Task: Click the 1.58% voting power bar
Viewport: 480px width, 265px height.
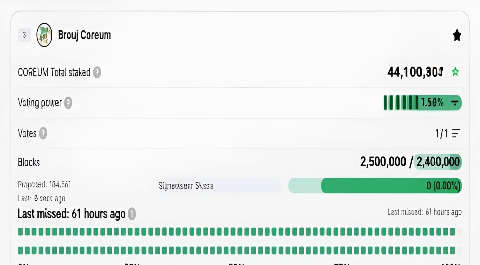Action: (x=422, y=103)
